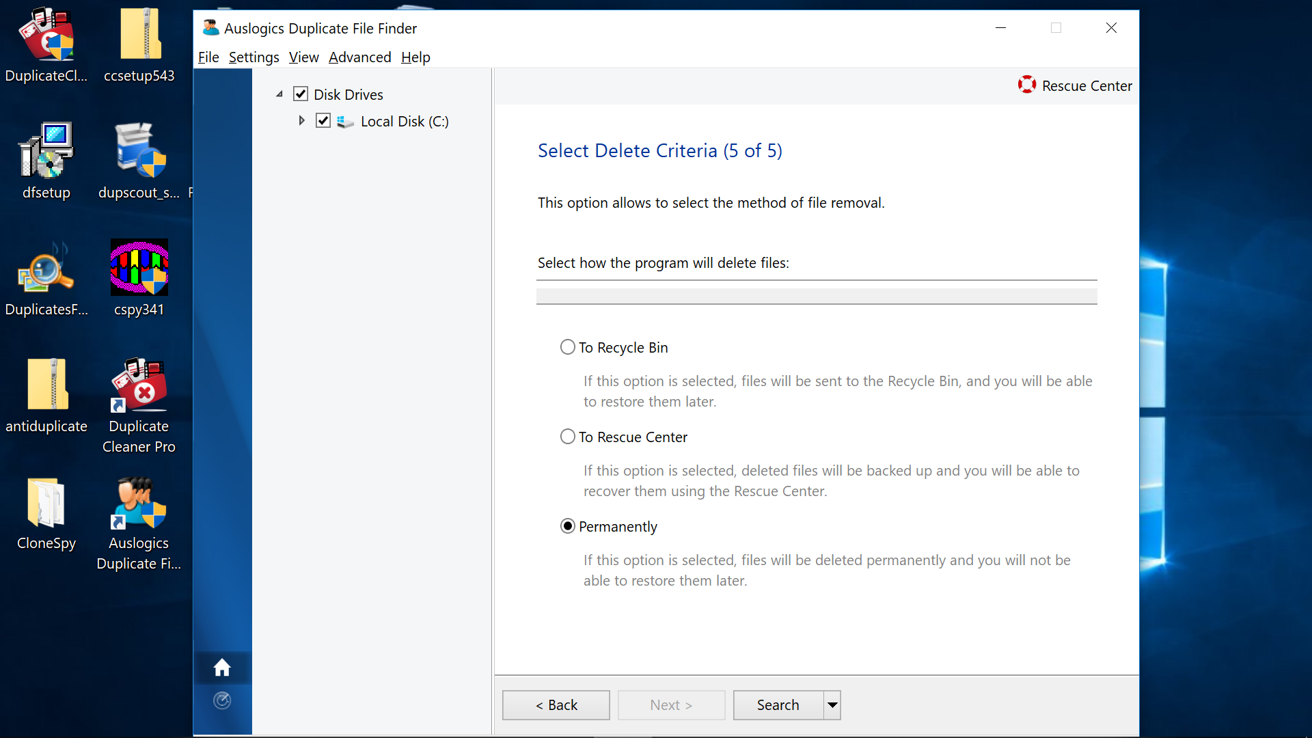Open the Advanced menu

click(x=359, y=57)
